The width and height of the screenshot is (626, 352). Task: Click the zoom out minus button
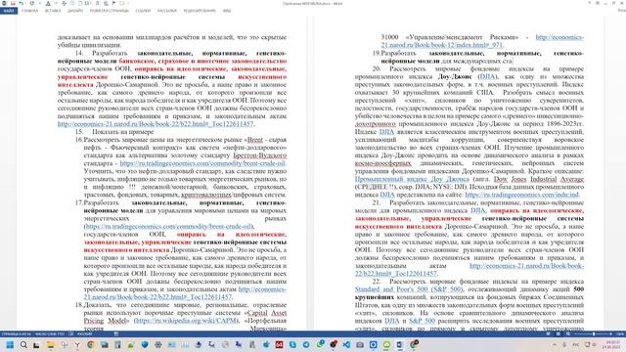coord(575,333)
